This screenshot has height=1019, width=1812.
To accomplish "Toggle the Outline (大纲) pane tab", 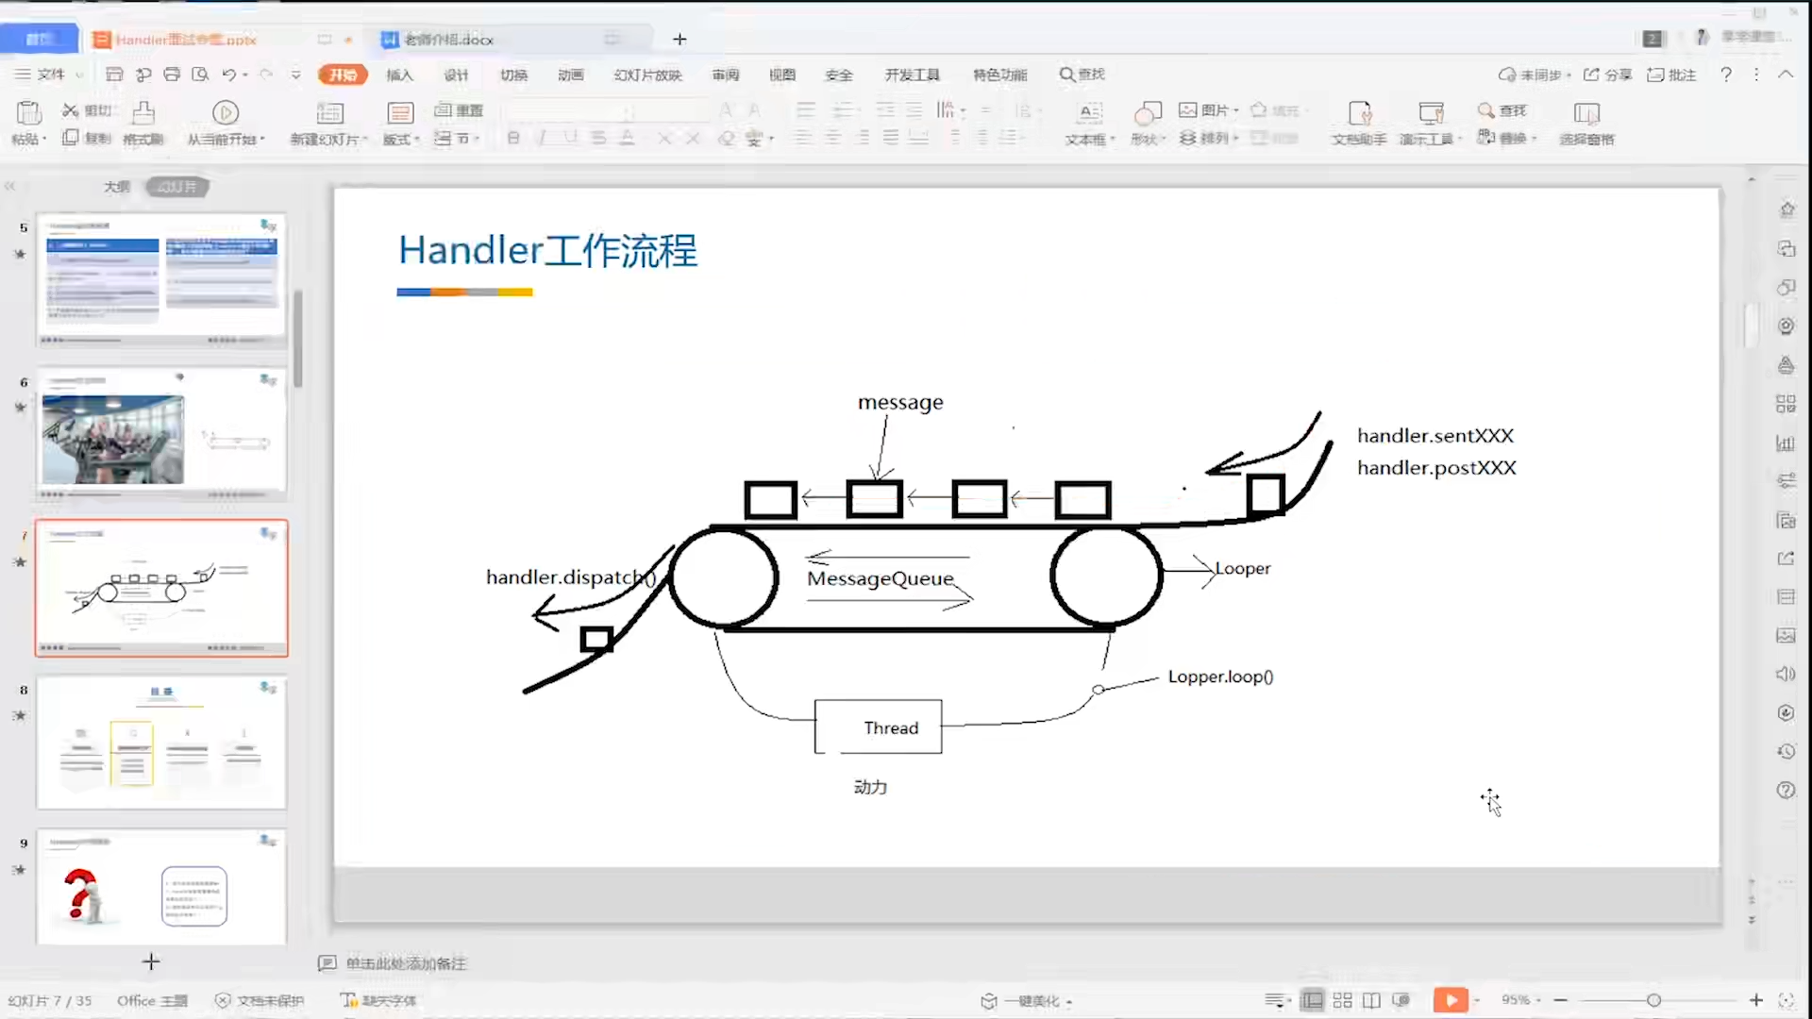I will coord(117,187).
